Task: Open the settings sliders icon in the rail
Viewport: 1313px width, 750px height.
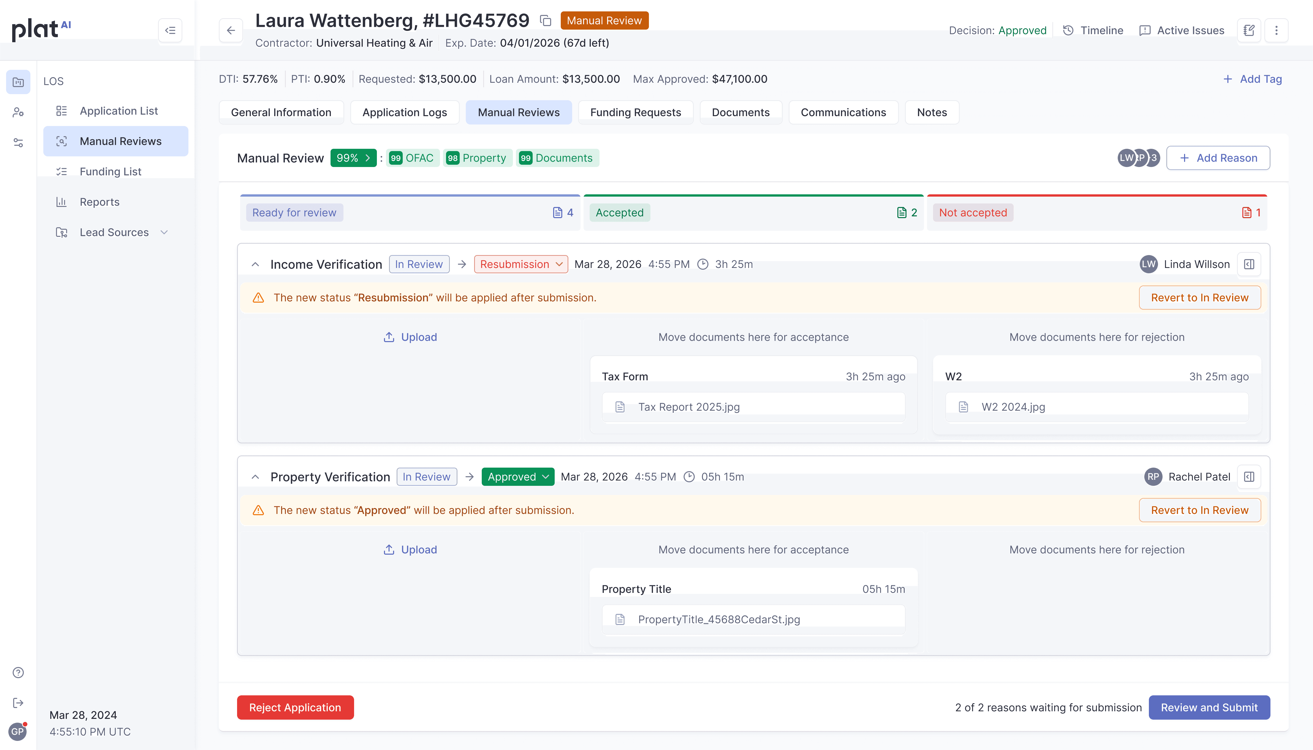Action: tap(18, 143)
